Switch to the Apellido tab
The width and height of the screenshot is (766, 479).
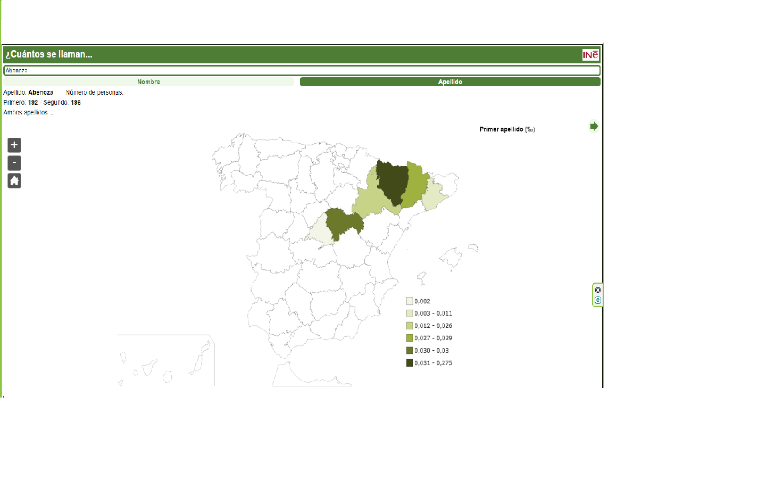click(450, 82)
